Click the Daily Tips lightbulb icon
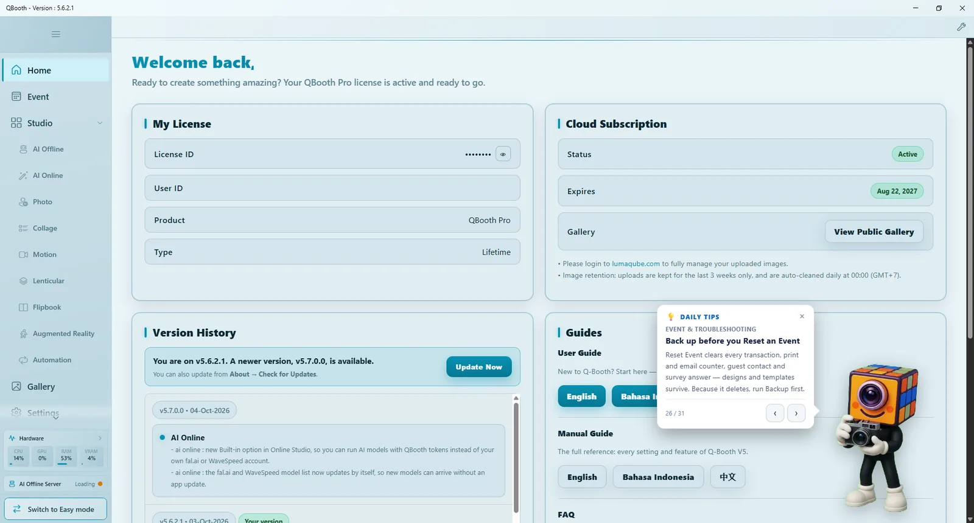Screen dimensions: 974x523 [671, 317]
